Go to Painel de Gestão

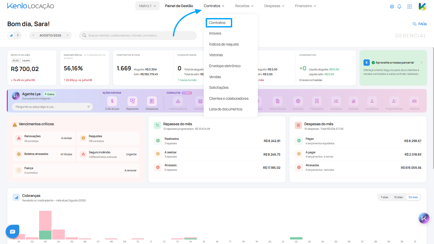179,6
